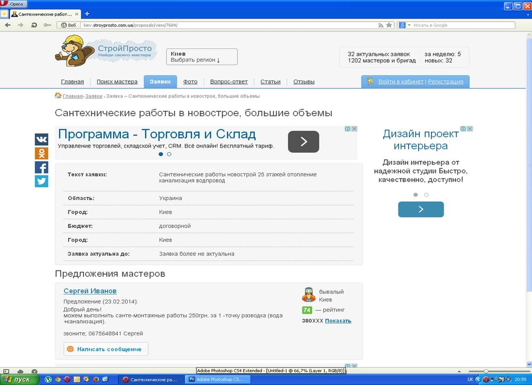
Task: Expand hidden tray icons arrow
Action: tap(478, 379)
